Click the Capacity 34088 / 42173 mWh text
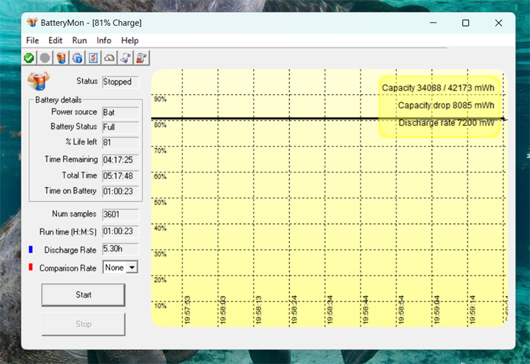Image resolution: width=530 pixels, height=364 pixels. [x=438, y=88]
